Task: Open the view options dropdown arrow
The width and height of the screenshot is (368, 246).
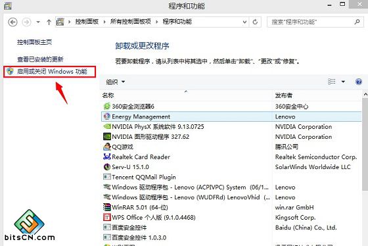Action: click(343, 82)
